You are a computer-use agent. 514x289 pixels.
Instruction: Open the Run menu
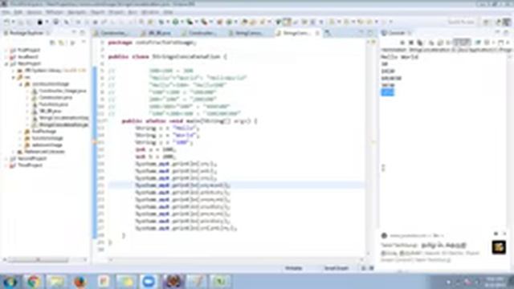point(133,12)
